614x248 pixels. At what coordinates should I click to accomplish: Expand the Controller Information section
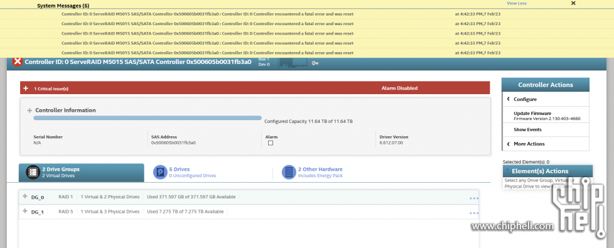[30, 111]
